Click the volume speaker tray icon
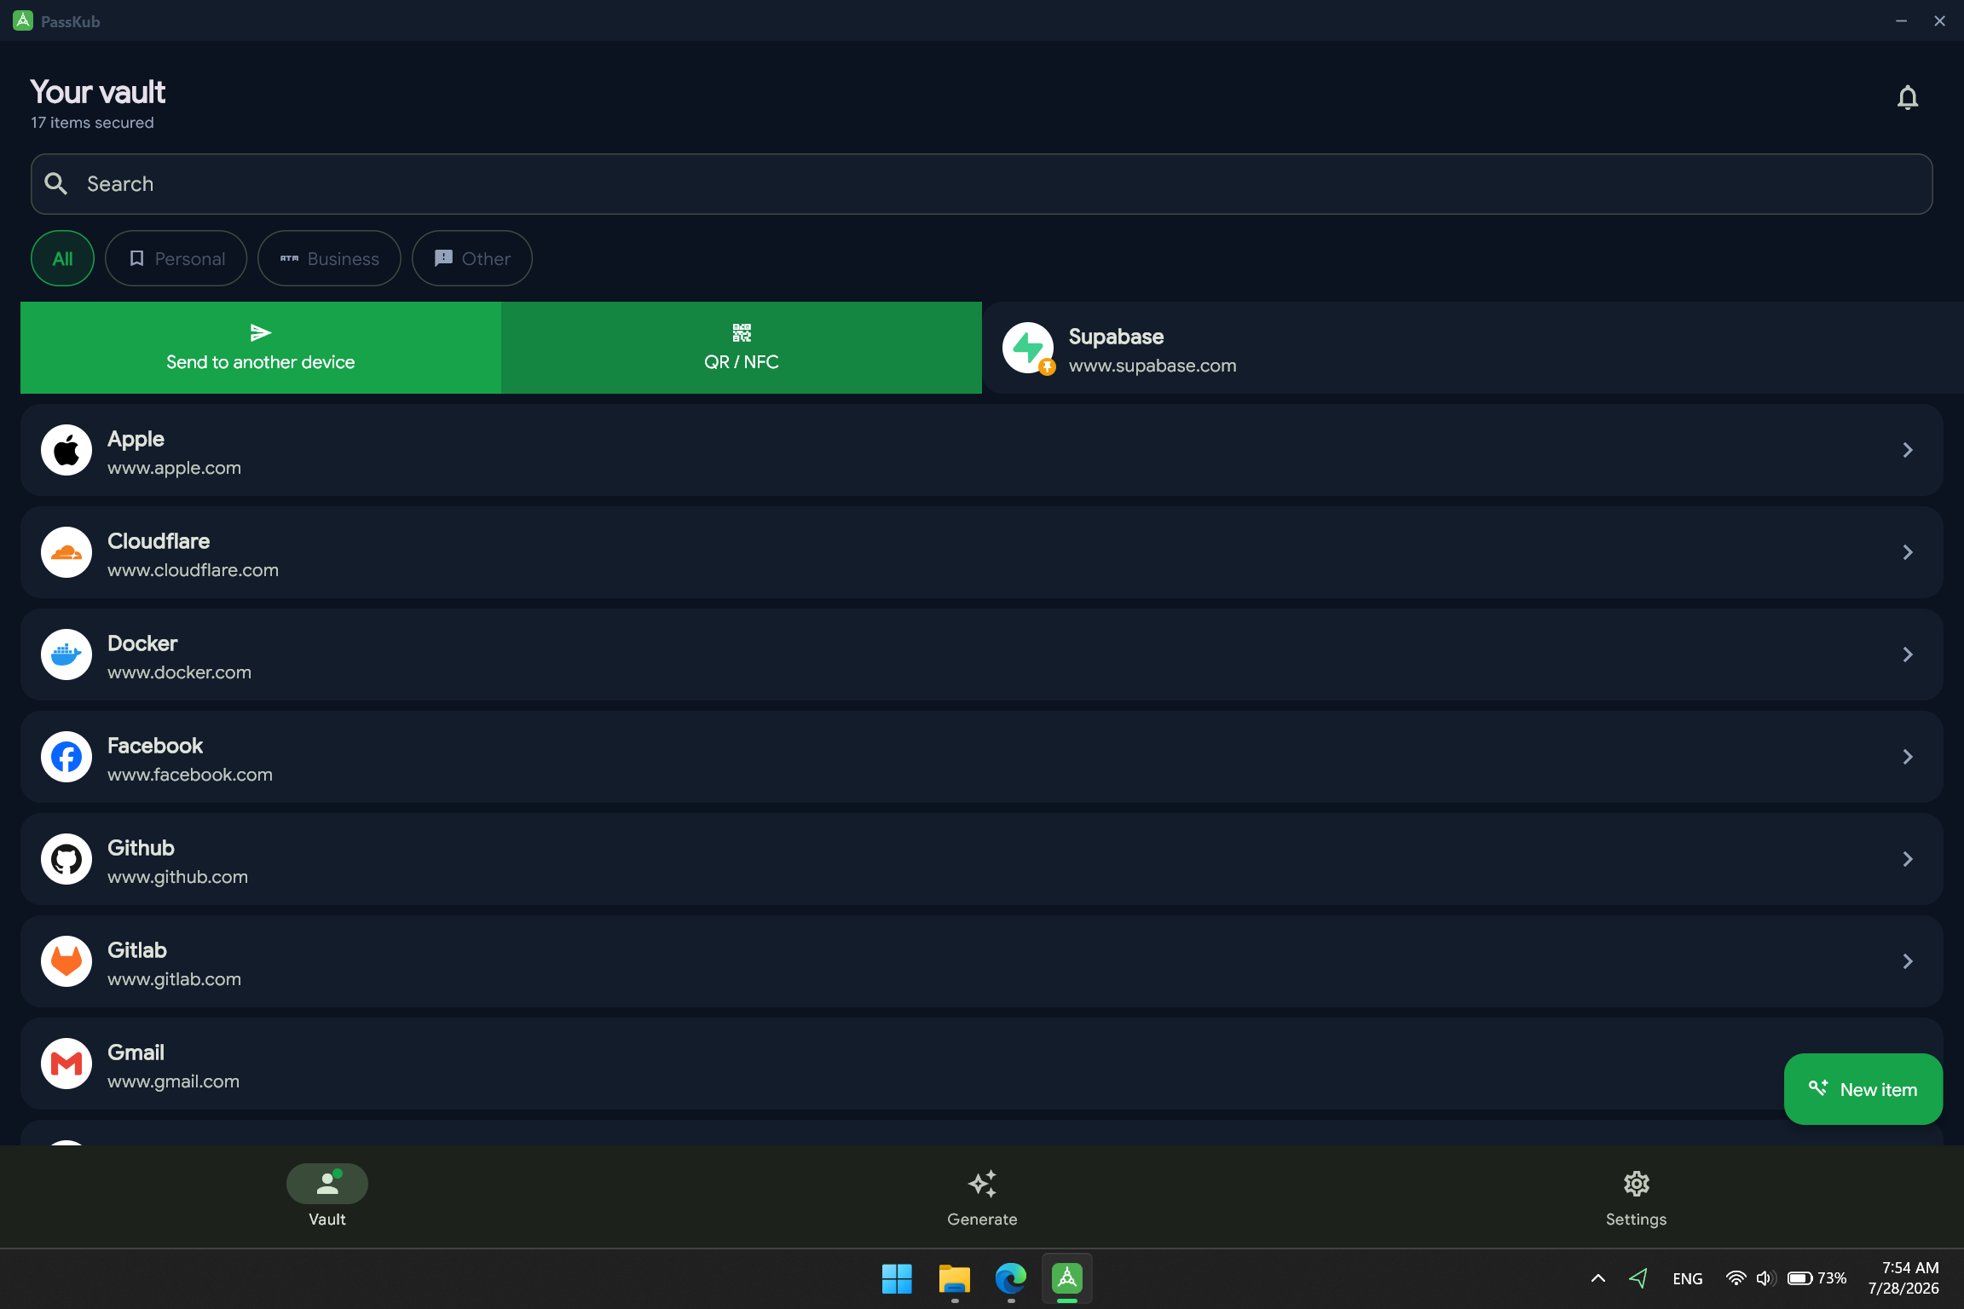 coord(1765,1278)
